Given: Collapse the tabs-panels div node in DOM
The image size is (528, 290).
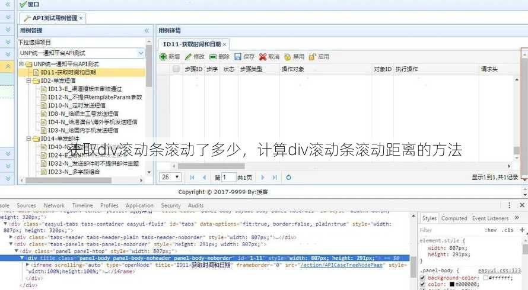Looking at the screenshot, I should [11, 244].
